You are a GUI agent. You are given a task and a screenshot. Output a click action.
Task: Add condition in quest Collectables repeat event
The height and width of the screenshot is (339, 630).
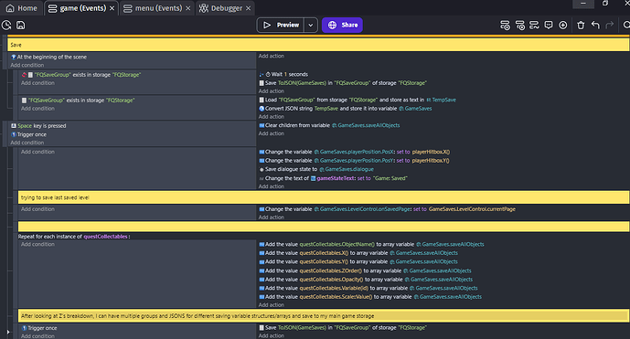[37, 244]
